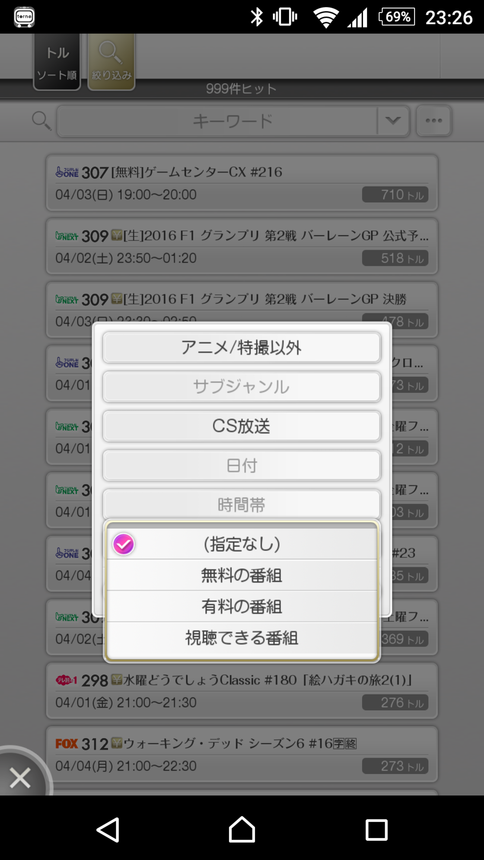Tap the torne app notification icon

(x=24, y=17)
